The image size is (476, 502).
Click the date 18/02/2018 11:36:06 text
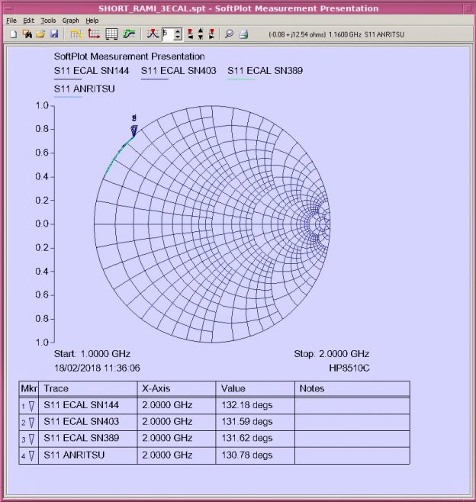[x=97, y=368]
